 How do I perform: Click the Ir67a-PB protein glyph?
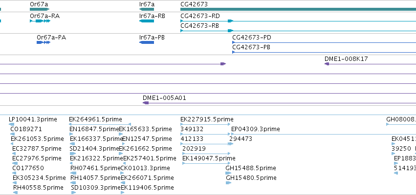[x=147, y=42]
